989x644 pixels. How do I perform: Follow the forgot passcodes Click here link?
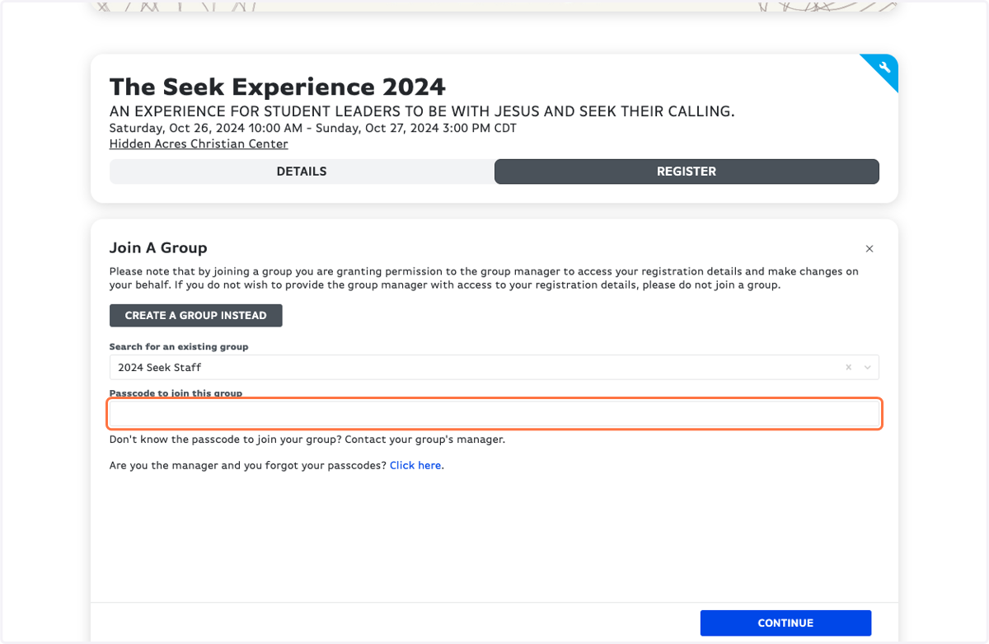coord(415,465)
